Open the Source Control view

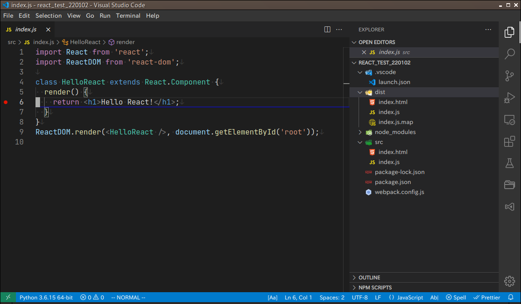pos(509,76)
